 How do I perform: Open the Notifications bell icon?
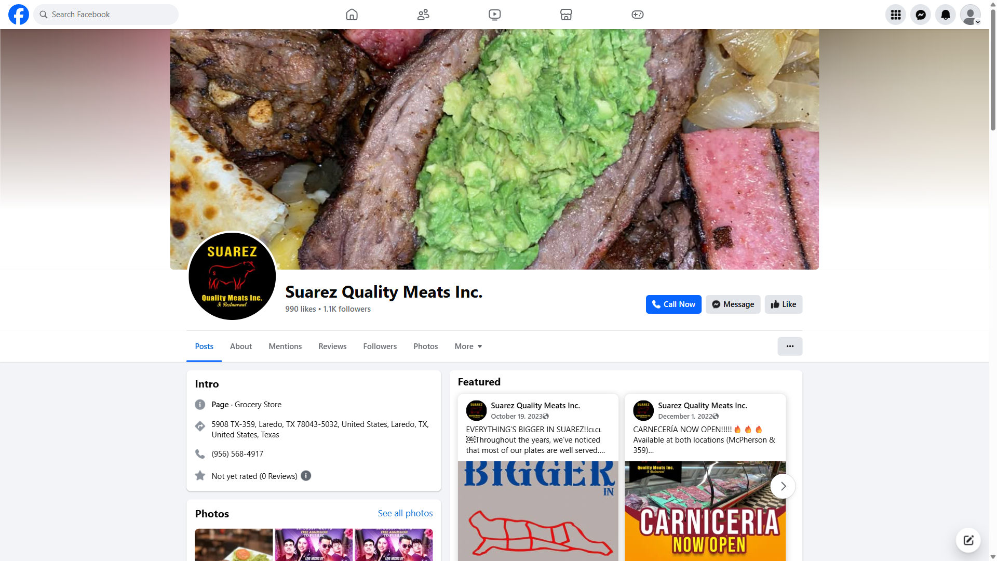click(946, 15)
